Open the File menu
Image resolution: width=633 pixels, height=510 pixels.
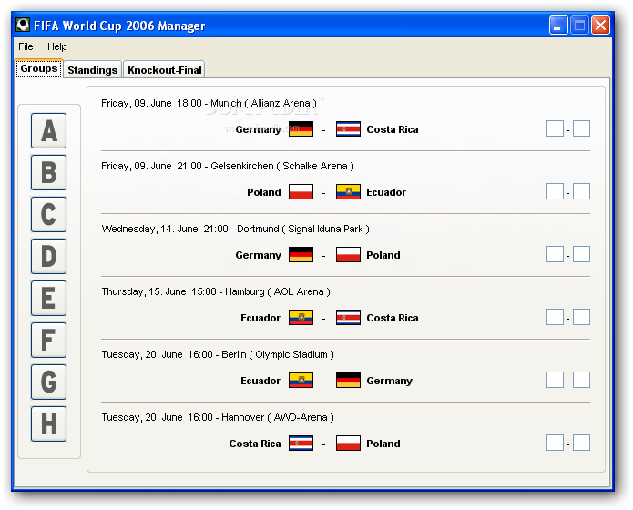[x=26, y=46]
